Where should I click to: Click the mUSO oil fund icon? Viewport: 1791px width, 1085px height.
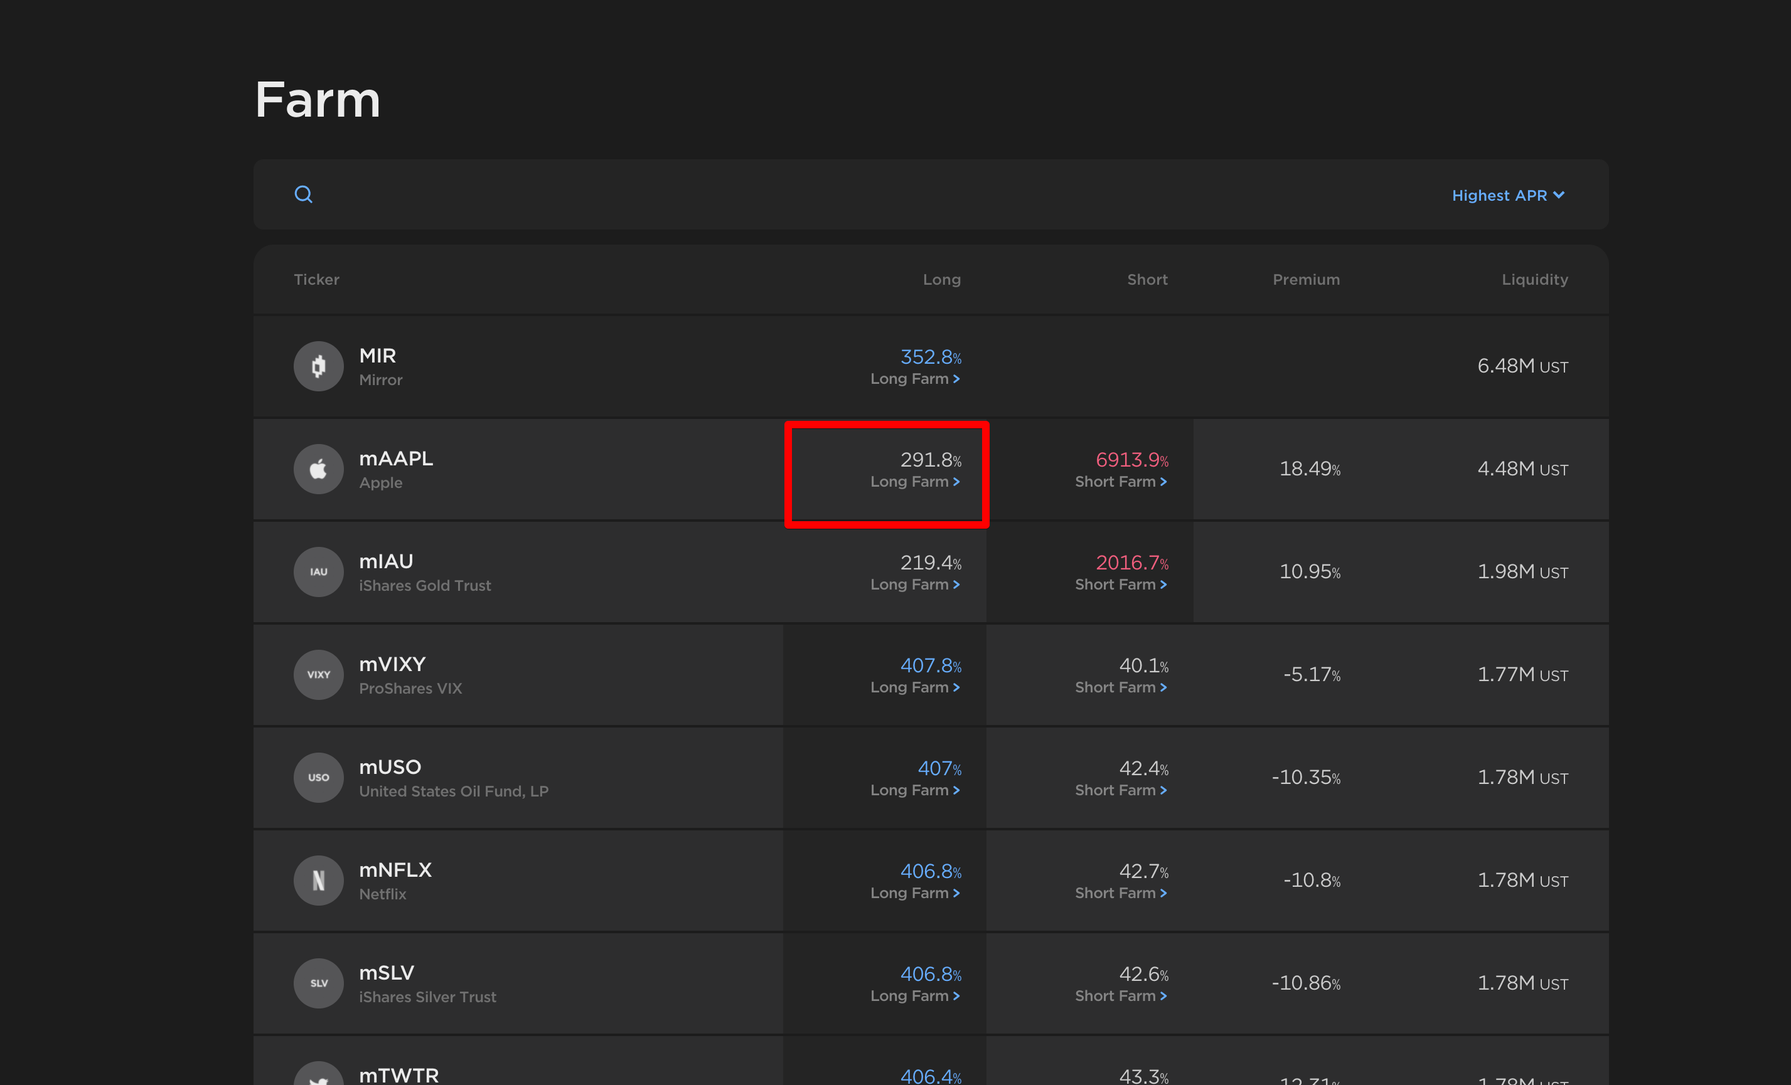point(318,777)
